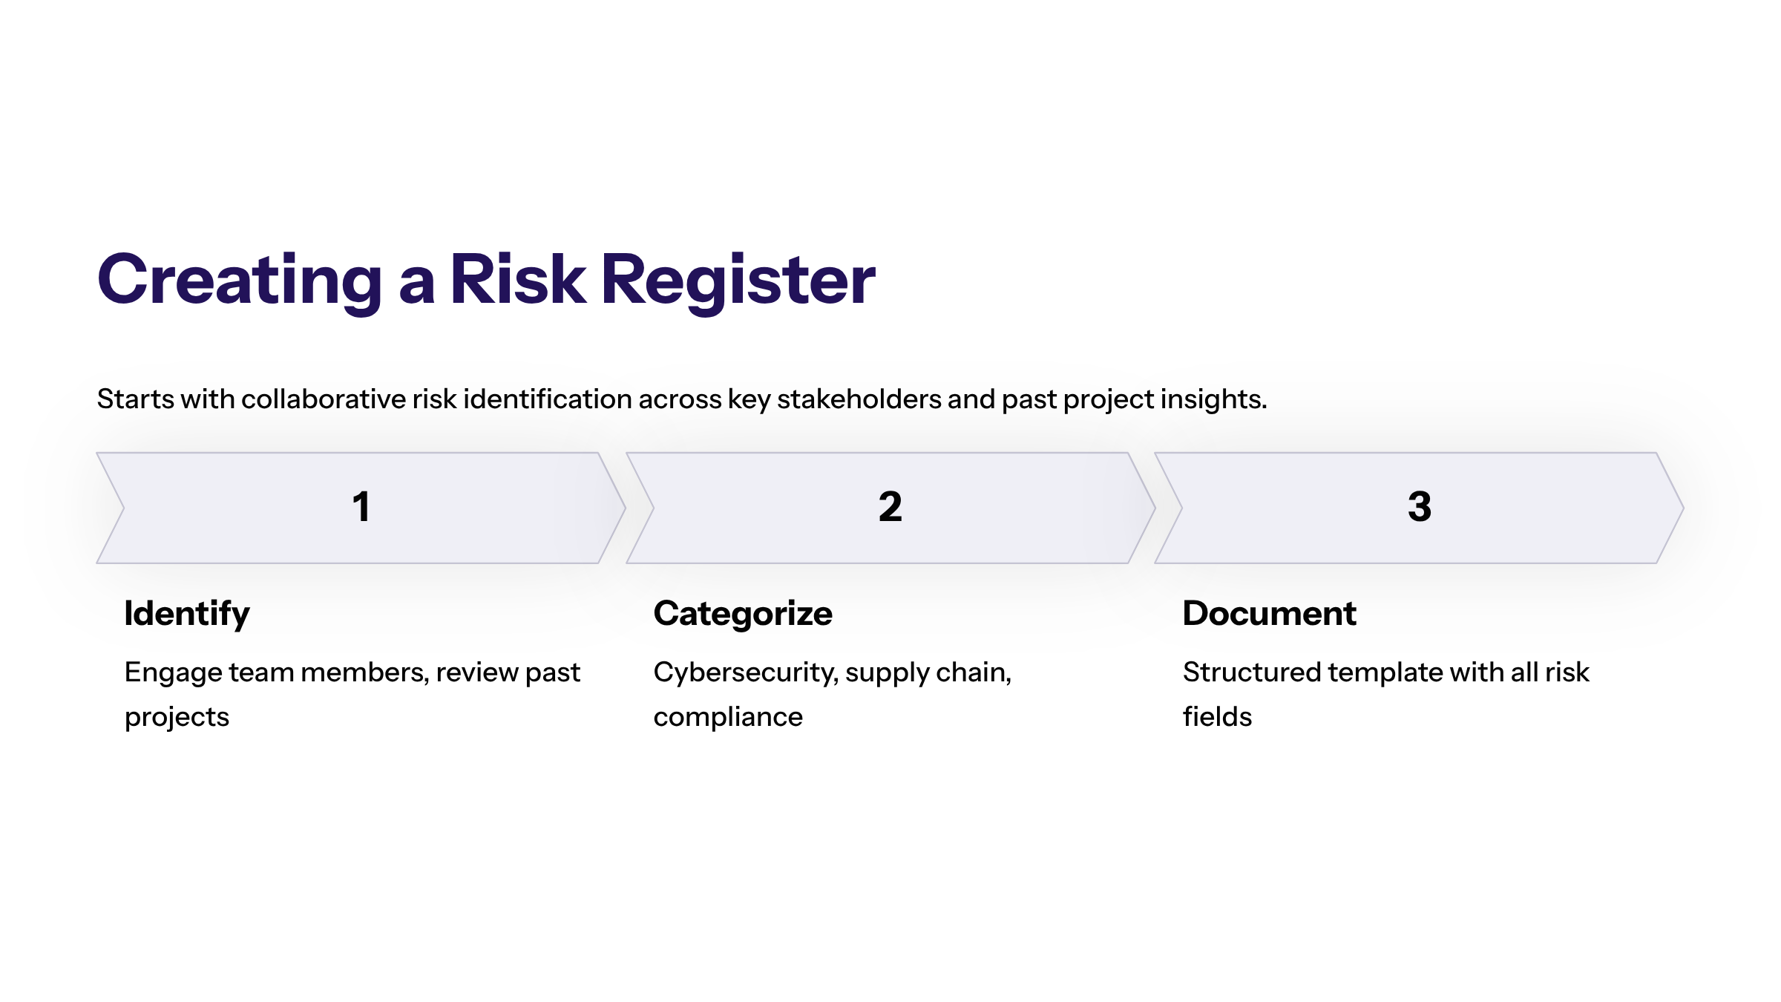1781x1002 pixels.
Task: Click the number 3 in the last arrow
Action: [1419, 507]
